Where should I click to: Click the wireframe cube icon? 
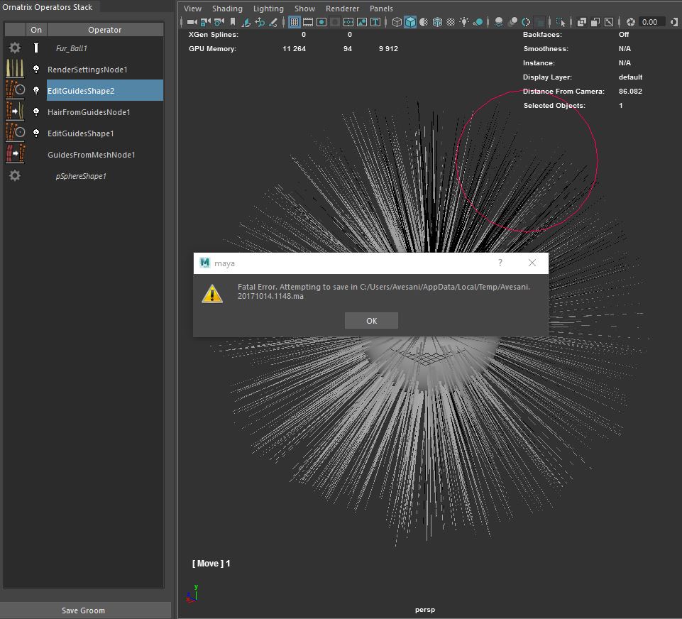click(x=397, y=22)
